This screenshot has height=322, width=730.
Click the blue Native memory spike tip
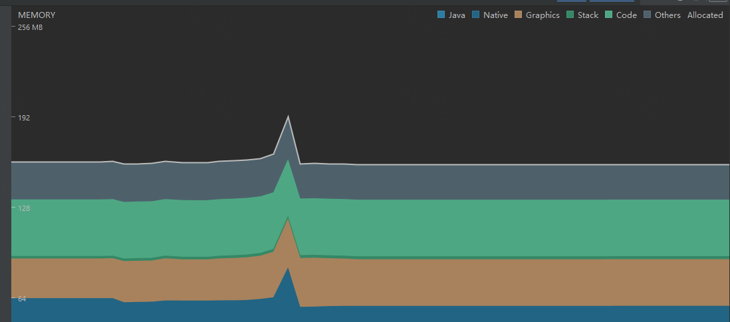coord(288,269)
